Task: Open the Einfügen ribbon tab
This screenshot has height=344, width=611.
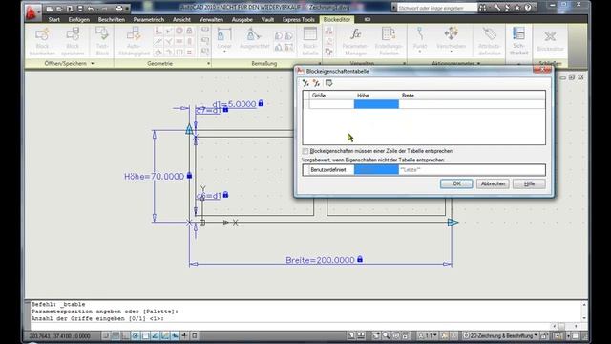Action: (79, 19)
